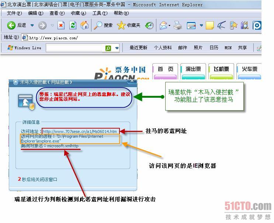Click the books research icon
This screenshot has height=223, width=274.
click(244, 25)
